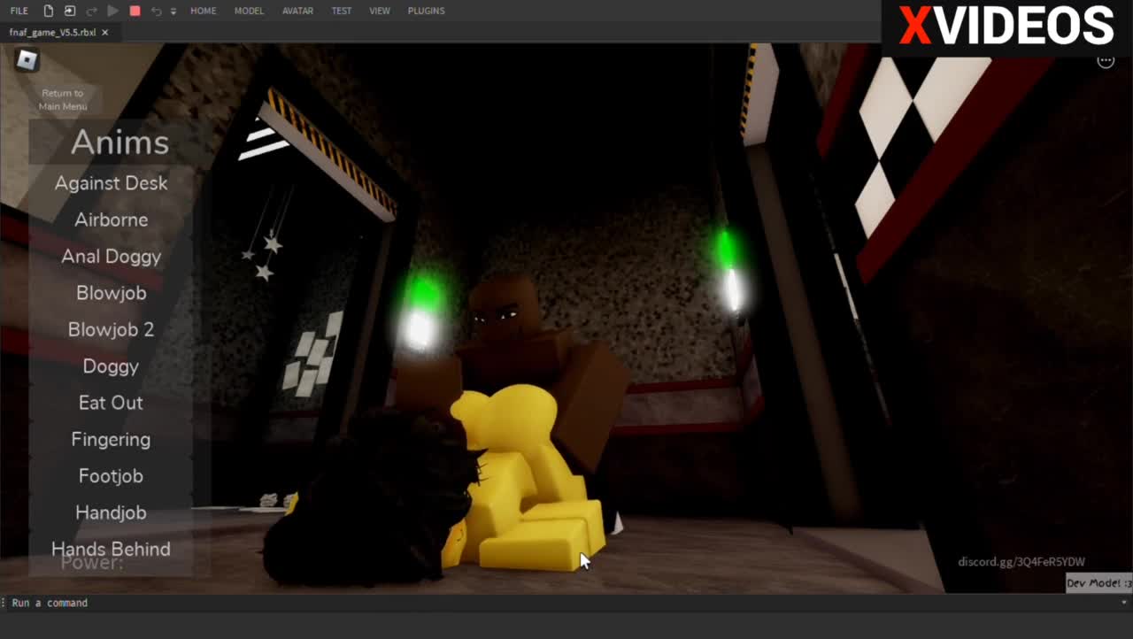Open the FILE menu
The width and height of the screenshot is (1133, 639).
point(19,11)
